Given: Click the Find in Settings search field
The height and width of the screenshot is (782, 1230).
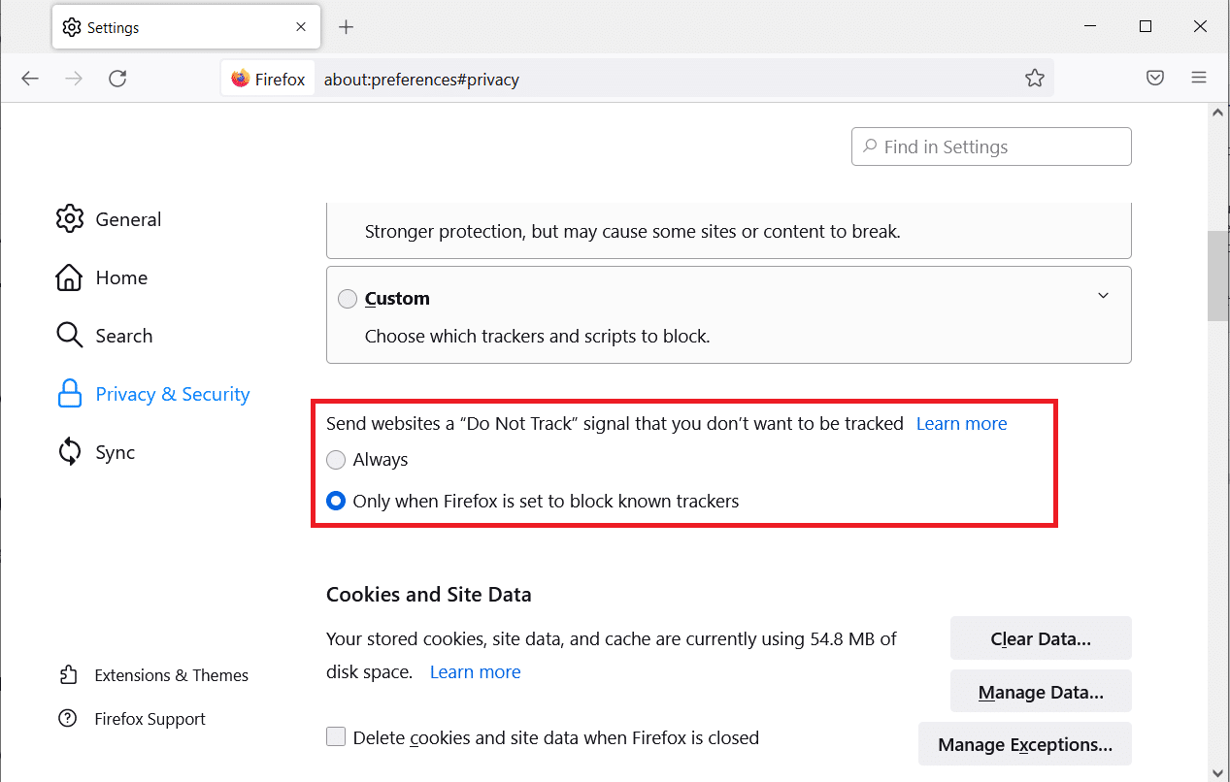Looking at the screenshot, I should click(x=991, y=147).
